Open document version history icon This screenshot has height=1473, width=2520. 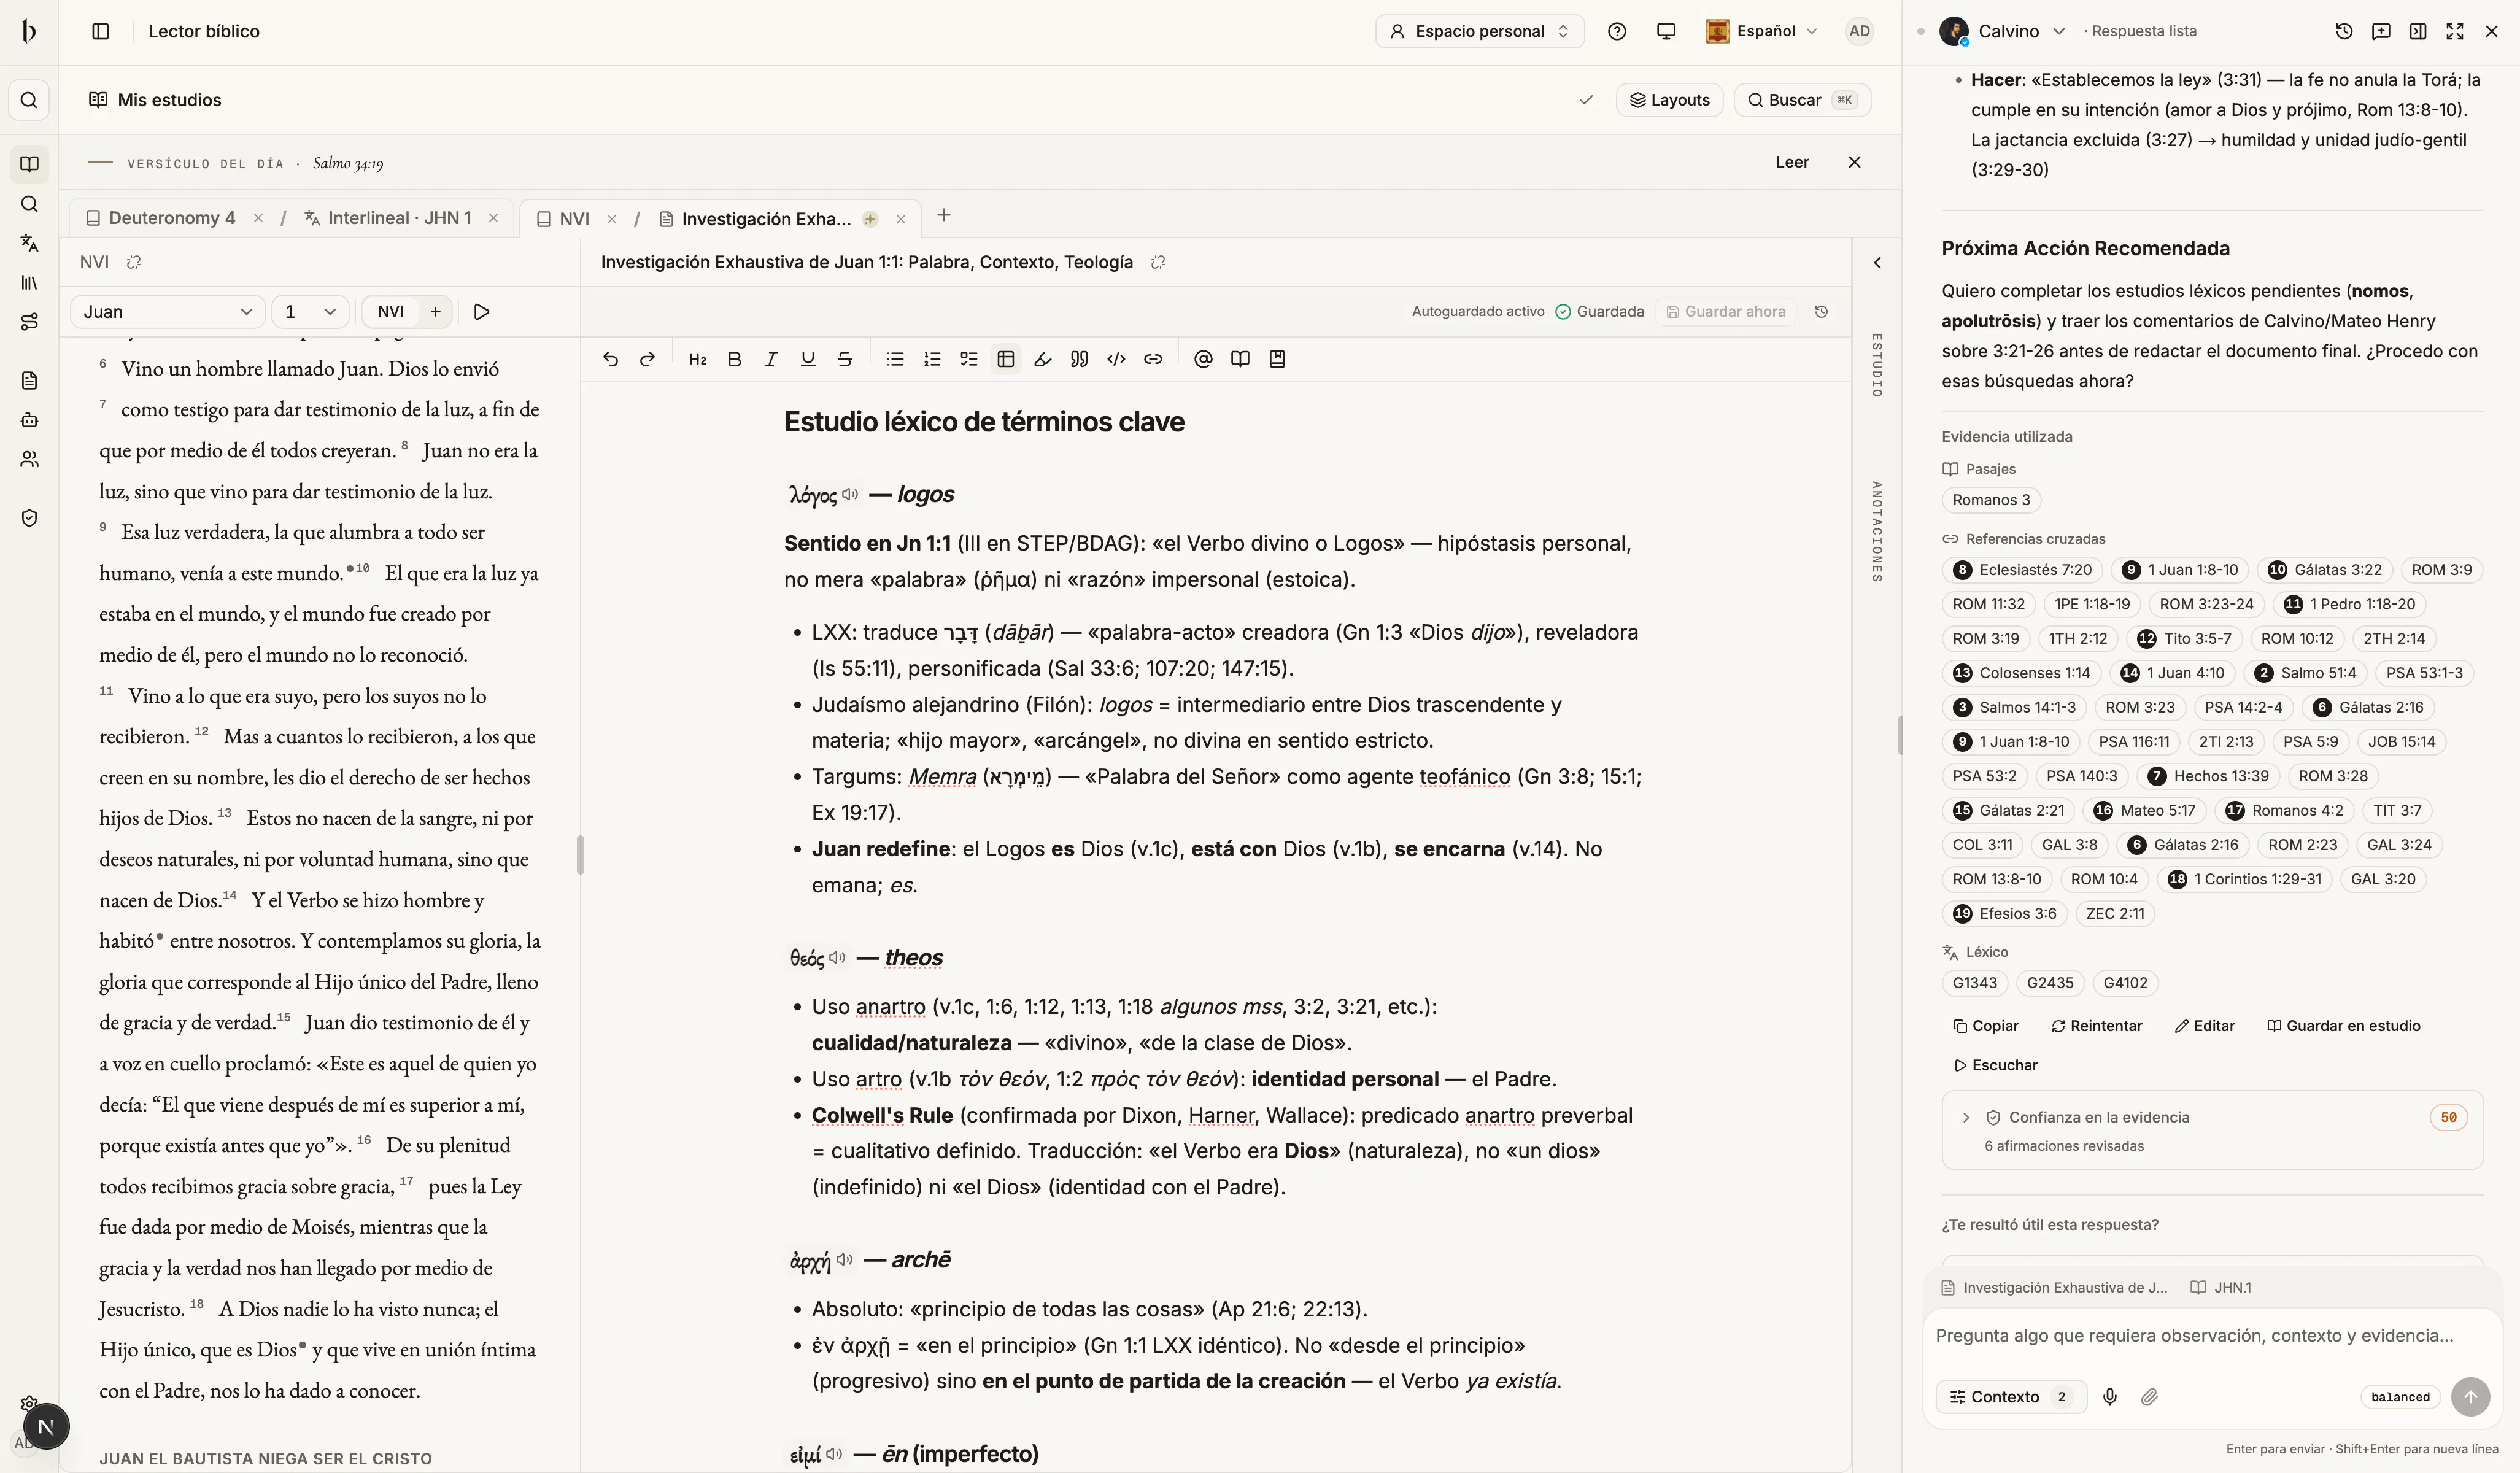(x=1821, y=312)
